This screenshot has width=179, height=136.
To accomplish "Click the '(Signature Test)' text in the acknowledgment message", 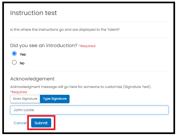I will (137, 87).
